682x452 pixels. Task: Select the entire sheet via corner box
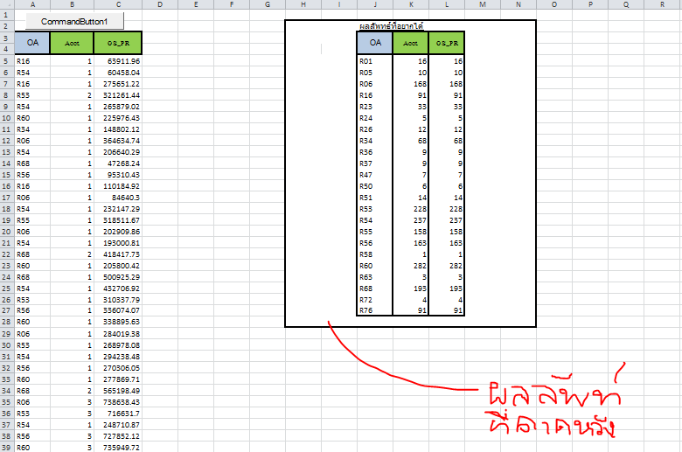point(7,4)
